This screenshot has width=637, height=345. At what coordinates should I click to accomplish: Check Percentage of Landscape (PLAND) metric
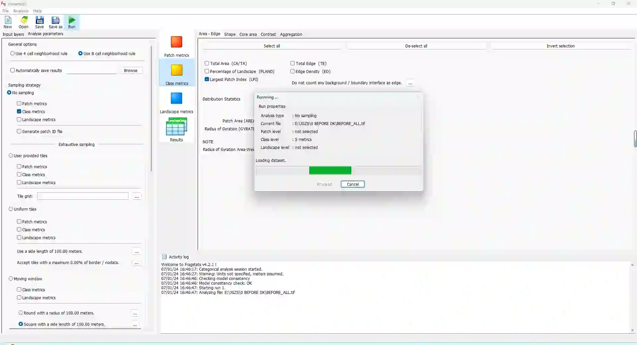tap(207, 71)
